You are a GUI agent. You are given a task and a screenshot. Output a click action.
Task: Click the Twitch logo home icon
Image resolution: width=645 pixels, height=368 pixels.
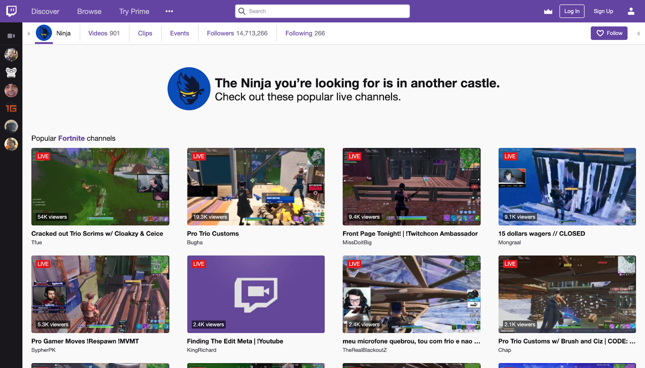(x=11, y=11)
